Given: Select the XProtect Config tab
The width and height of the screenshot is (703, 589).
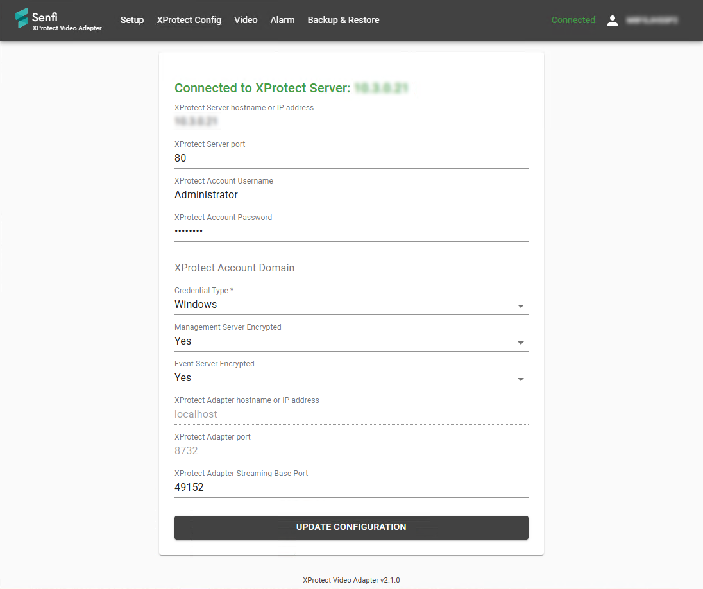Looking at the screenshot, I should [x=189, y=20].
